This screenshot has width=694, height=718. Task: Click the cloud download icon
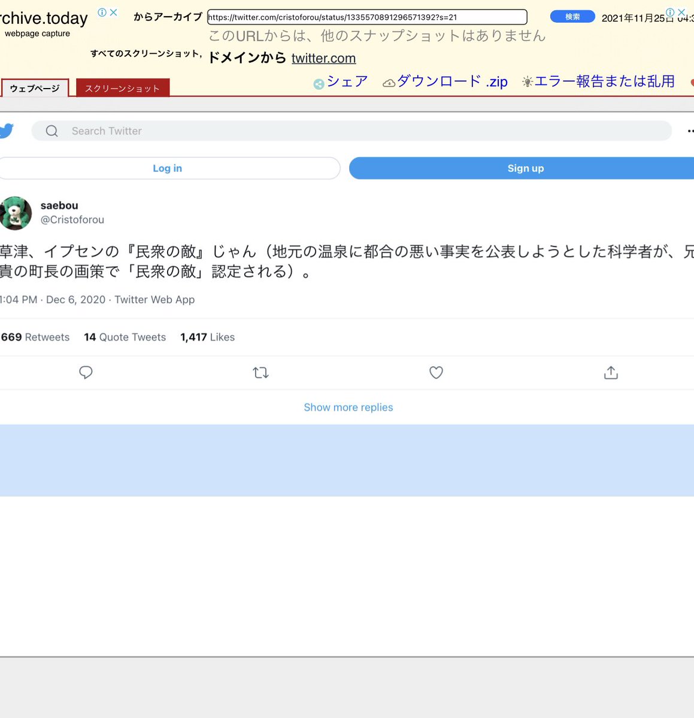click(389, 83)
